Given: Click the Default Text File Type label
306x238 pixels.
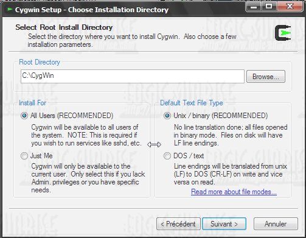Looking at the screenshot, I should pyautogui.click(x=192, y=103).
